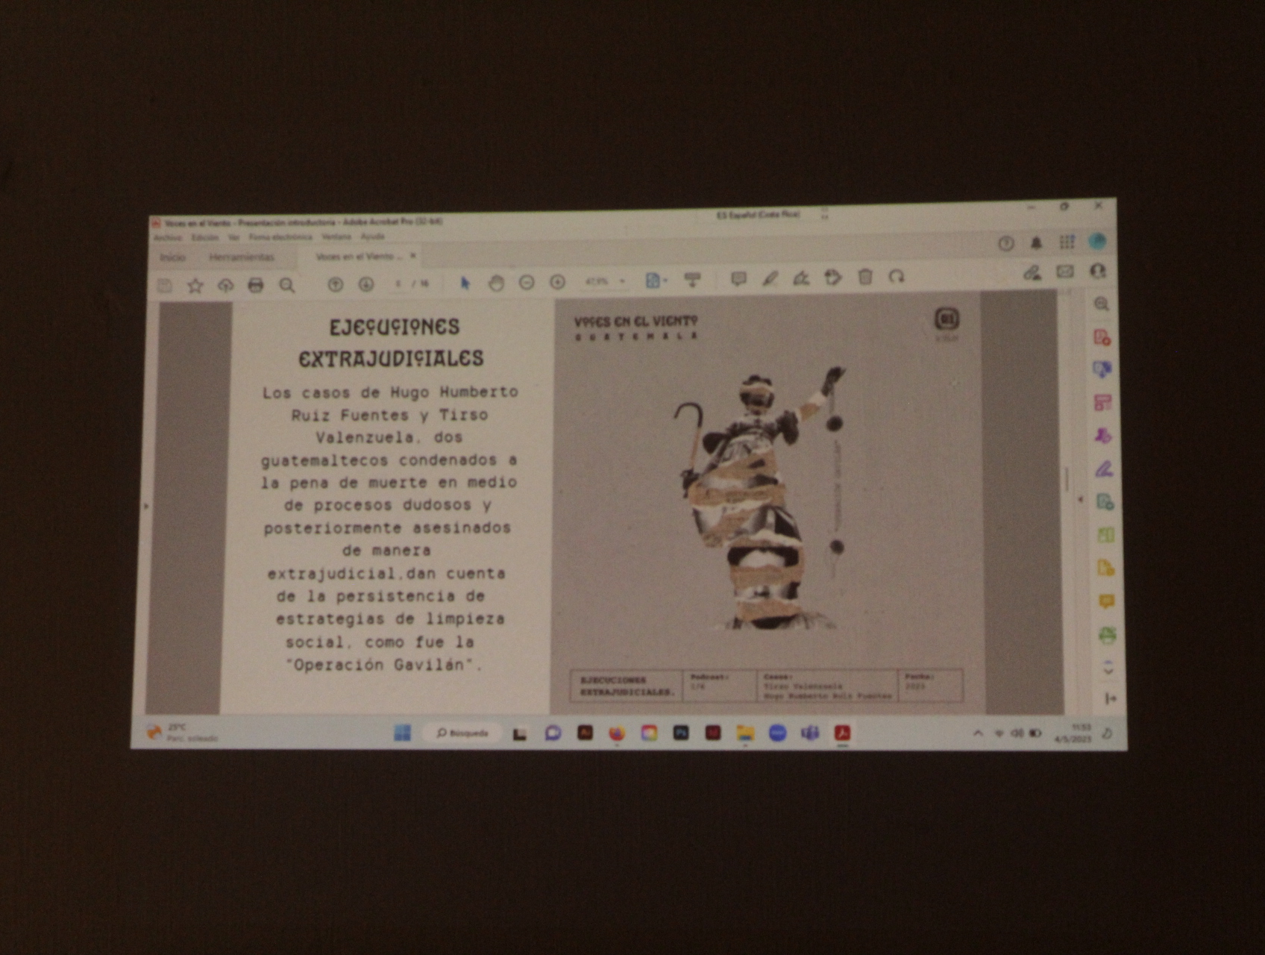Click the scrolling mode tool icon

click(x=692, y=280)
